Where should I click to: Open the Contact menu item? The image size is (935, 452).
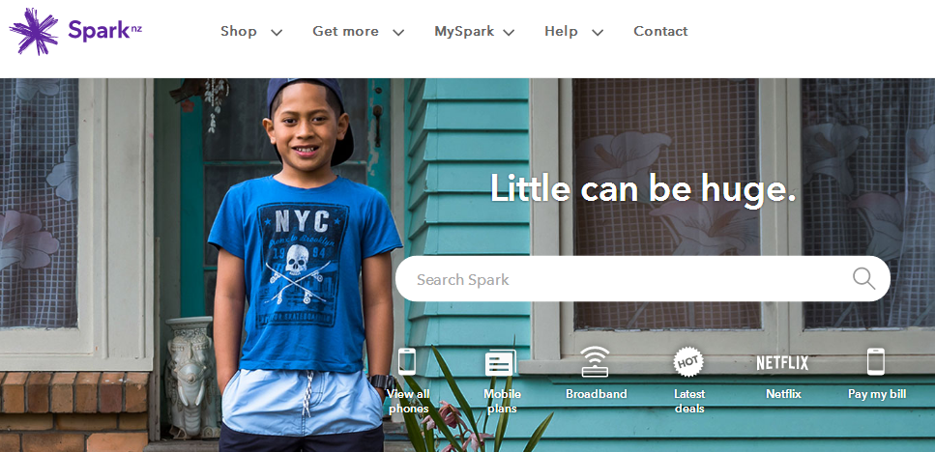pos(660,31)
